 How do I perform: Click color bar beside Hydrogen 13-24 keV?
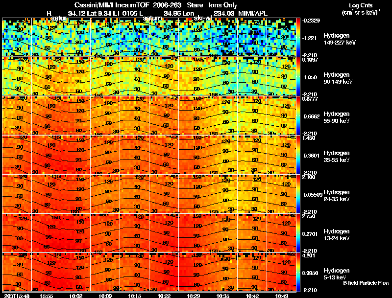[298, 233]
